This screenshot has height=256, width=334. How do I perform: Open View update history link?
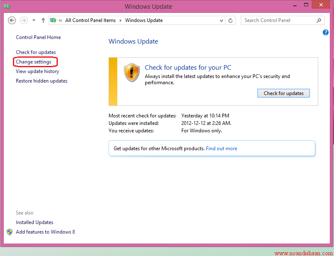pos(37,71)
